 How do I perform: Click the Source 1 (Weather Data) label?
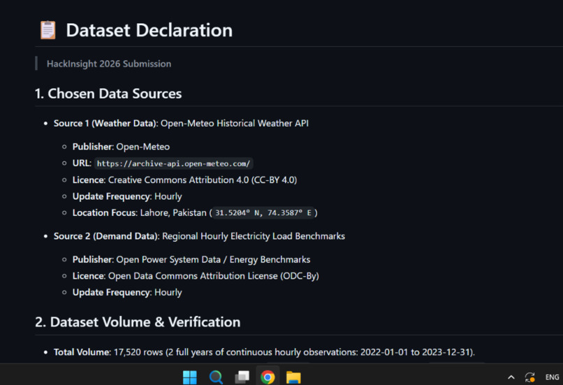pos(106,123)
